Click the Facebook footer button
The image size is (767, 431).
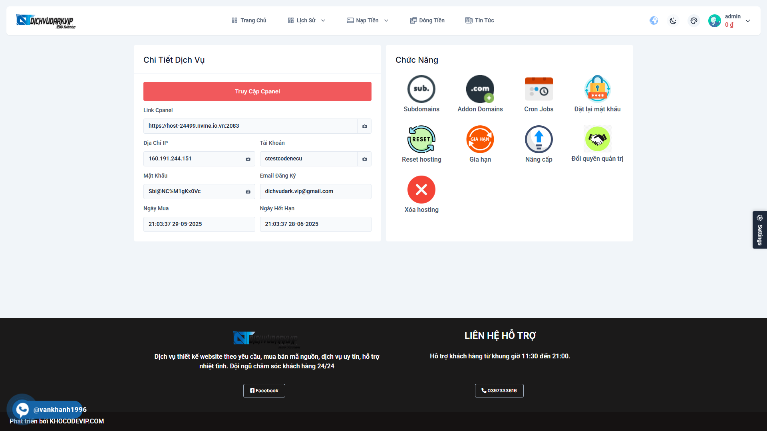(x=264, y=391)
